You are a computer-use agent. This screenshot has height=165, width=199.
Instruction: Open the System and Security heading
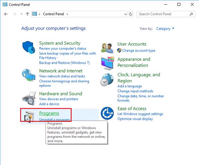[x=60, y=43]
